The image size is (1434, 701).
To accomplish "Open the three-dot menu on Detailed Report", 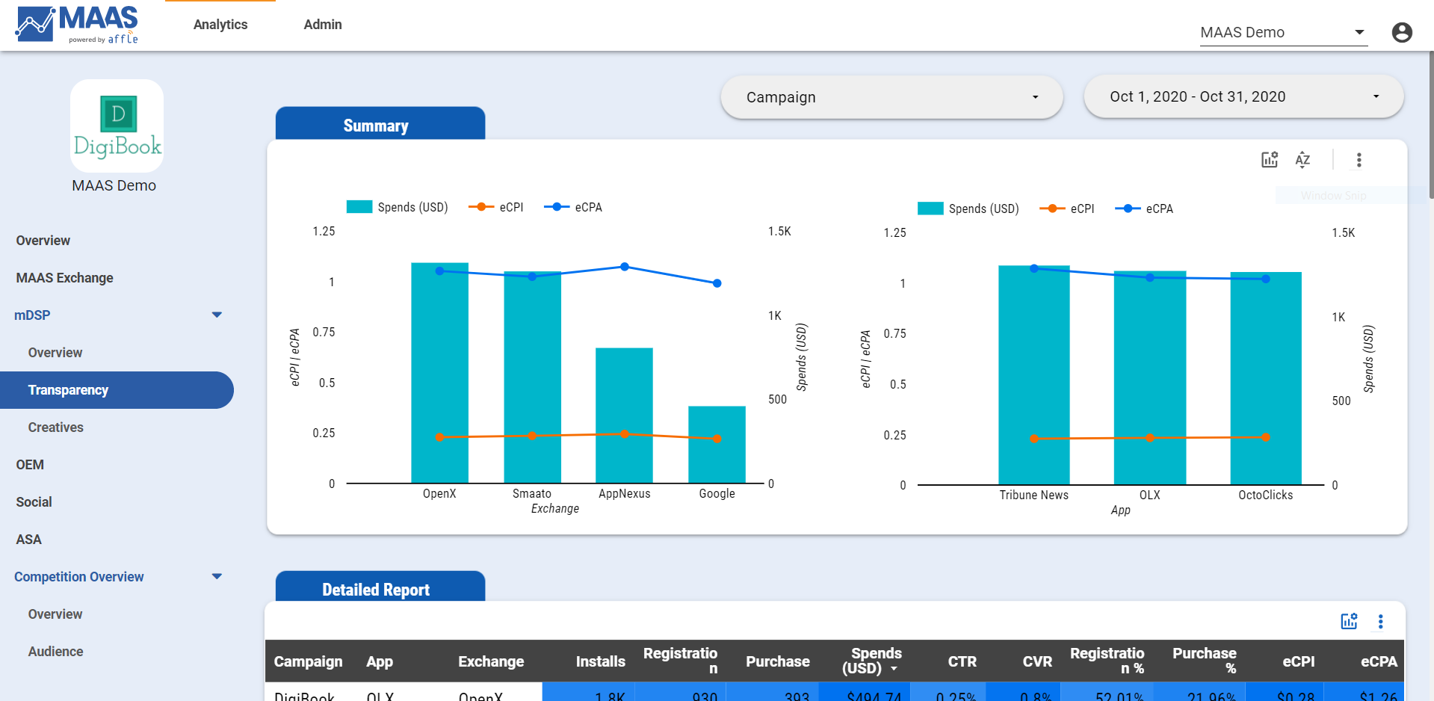I will (x=1381, y=621).
